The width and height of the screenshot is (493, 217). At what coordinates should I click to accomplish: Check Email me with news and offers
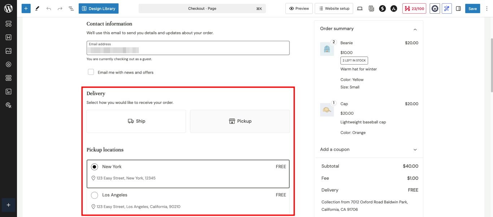91,72
